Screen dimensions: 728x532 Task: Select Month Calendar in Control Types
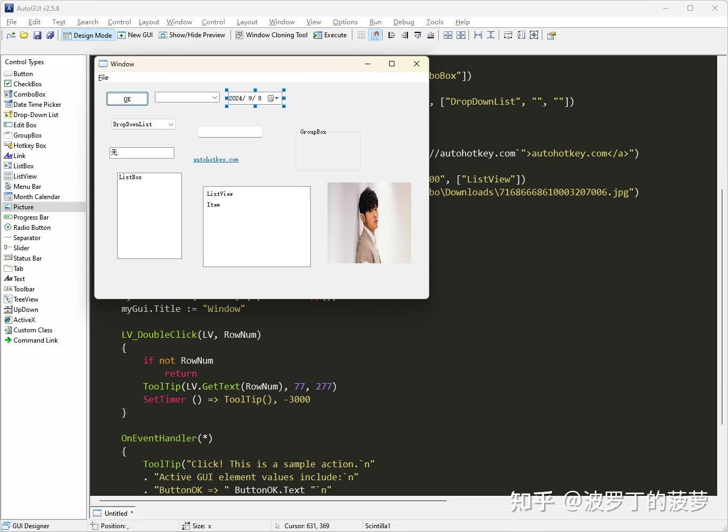[37, 197]
